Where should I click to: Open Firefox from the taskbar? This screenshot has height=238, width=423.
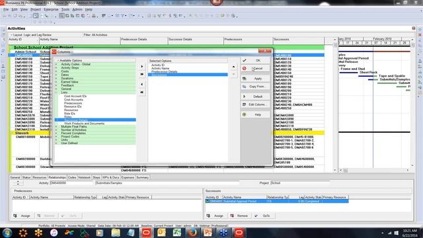pos(192,233)
